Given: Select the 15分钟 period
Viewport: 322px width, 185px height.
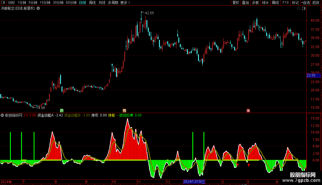Looking at the screenshot, I should [45, 3].
